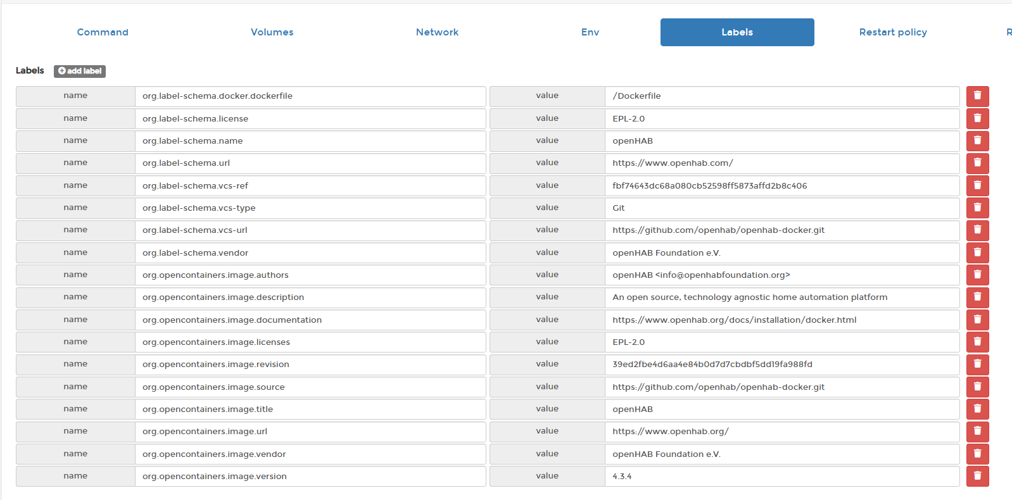
Task: Edit name field org.opencontainers.image.title
Action: pyautogui.click(x=310, y=409)
